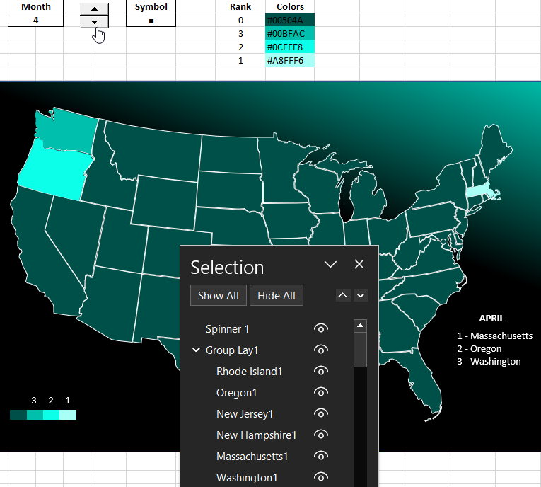Open the Selection pane options chevron
The image size is (541, 487).
330,264
